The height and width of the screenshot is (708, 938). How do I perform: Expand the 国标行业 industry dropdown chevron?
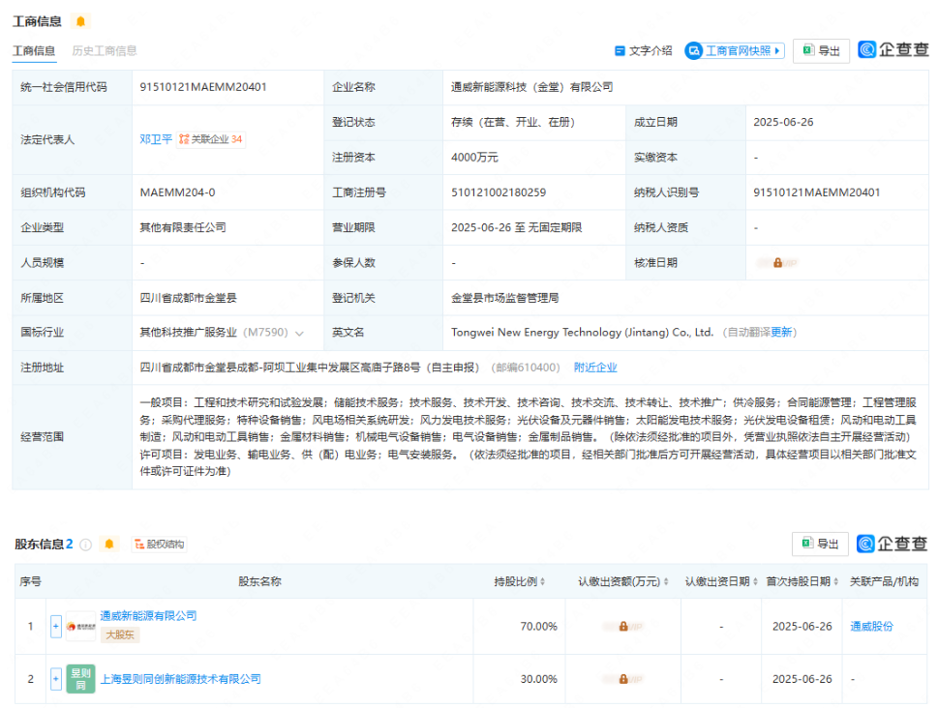click(300, 333)
